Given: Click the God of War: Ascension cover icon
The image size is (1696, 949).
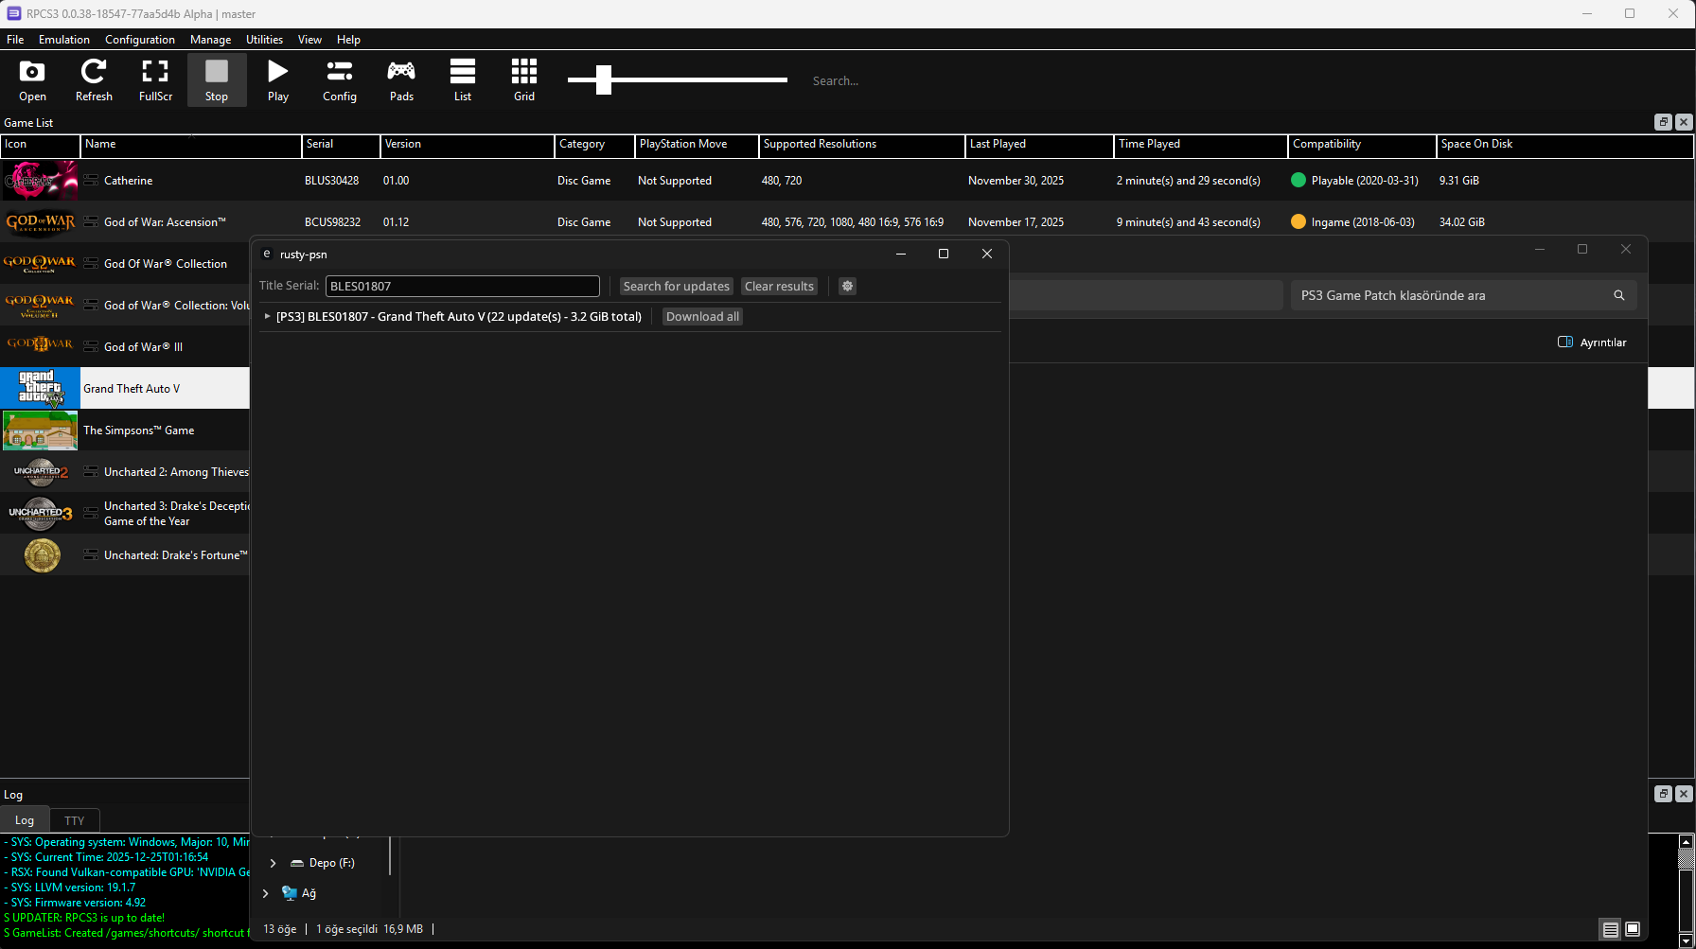Looking at the screenshot, I should pyautogui.click(x=40, y=221).
